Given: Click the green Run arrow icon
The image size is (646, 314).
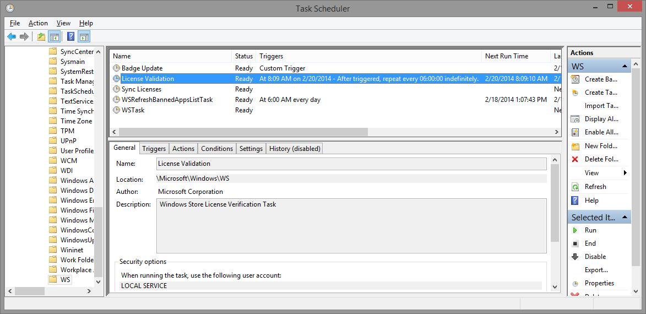Looking at the screenshot, I should click(x=575, y=230).
